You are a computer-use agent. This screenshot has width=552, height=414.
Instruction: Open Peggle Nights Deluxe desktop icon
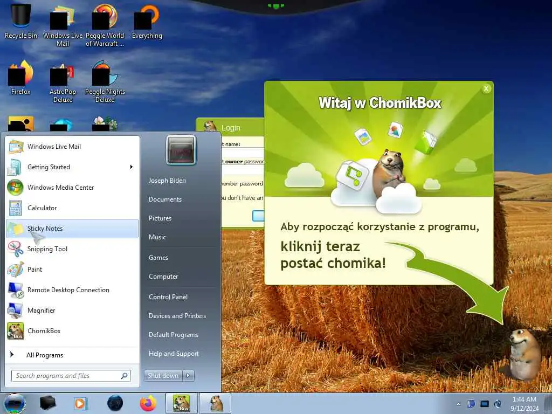[105, 82]
